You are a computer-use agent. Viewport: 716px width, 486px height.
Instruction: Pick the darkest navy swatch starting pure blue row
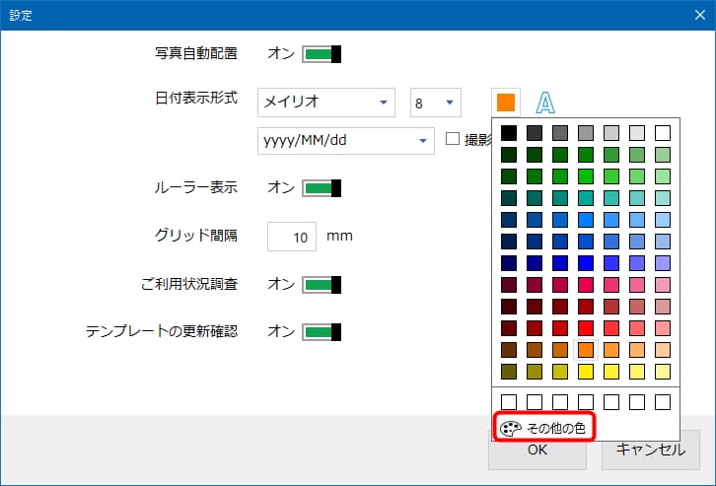click(x=509, y=263)
